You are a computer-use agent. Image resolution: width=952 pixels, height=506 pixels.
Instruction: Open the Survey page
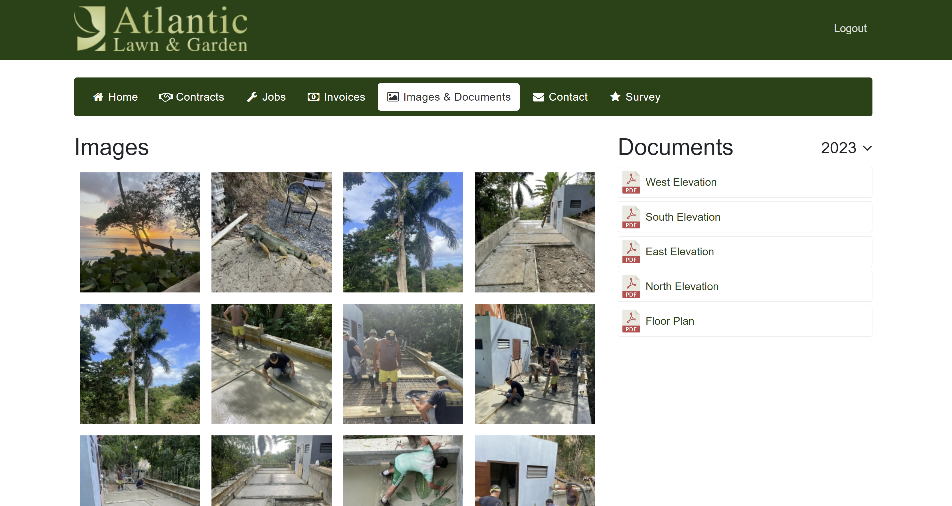(x=635, y=97)
